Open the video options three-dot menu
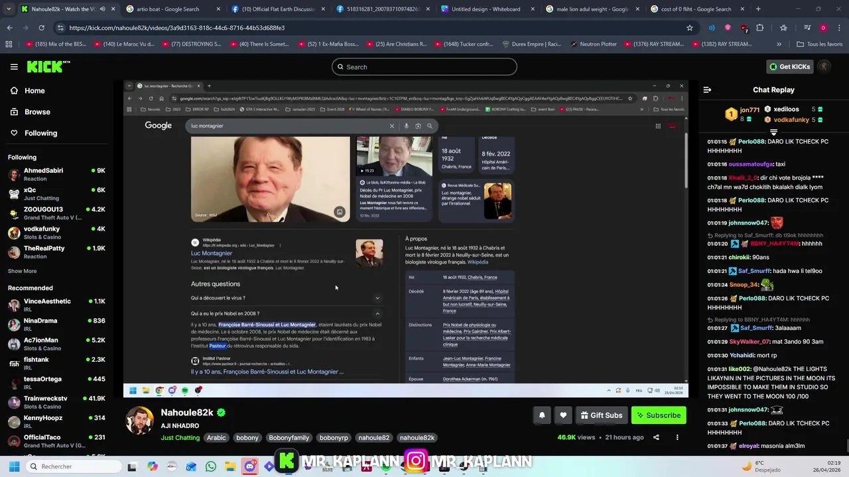This screenshot has height=477, width=849. (677, 437)
